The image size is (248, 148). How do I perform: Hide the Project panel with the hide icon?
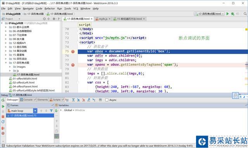click(x=59, y=19)
